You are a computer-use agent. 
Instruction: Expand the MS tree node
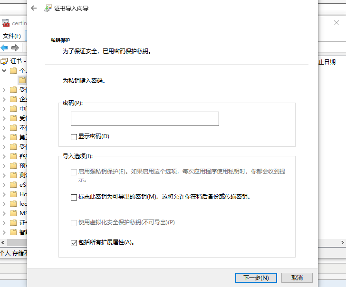4,213
